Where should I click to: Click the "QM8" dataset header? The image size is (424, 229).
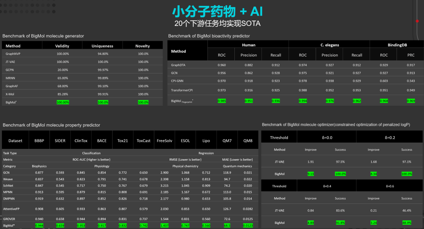coord(248,141)
